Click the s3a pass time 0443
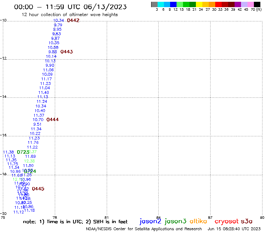The height and width of the screenshot is (232, 265). click(x=67, y=52)
